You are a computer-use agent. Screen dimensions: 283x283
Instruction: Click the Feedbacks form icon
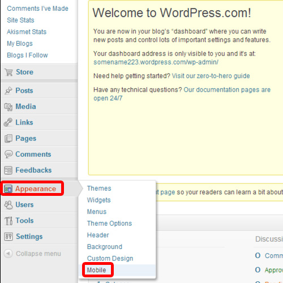pyautogui.click(x=8, y=170)
